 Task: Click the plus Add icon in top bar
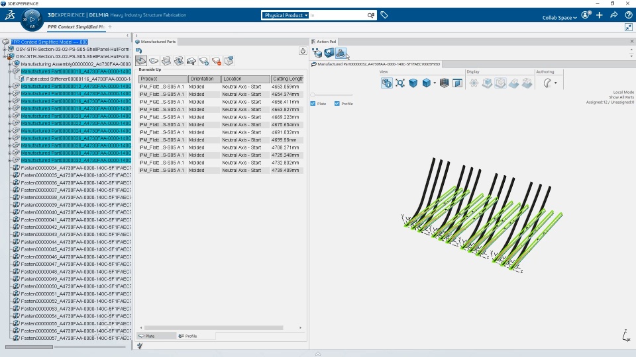tap(600, 15)
